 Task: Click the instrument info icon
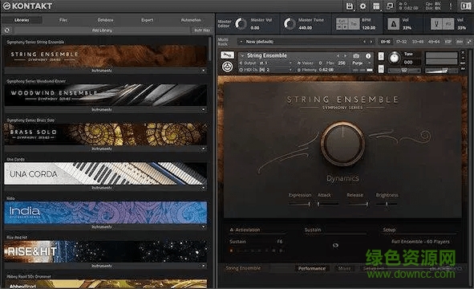coord(368,56)
